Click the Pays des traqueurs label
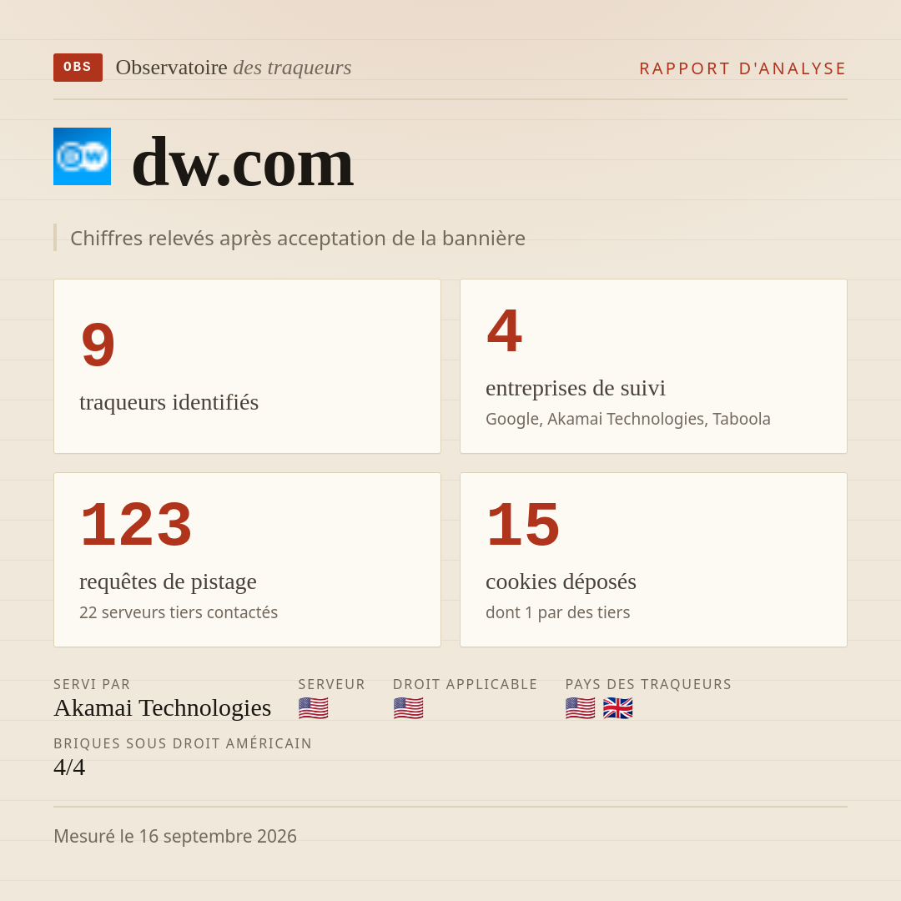Screen dimensions: 901x901 coord(648,684)
